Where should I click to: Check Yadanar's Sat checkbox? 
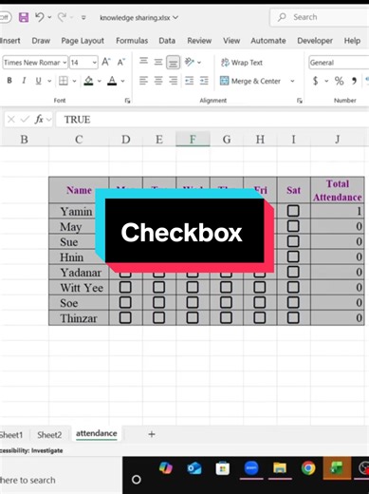click(x=293, y=272)
